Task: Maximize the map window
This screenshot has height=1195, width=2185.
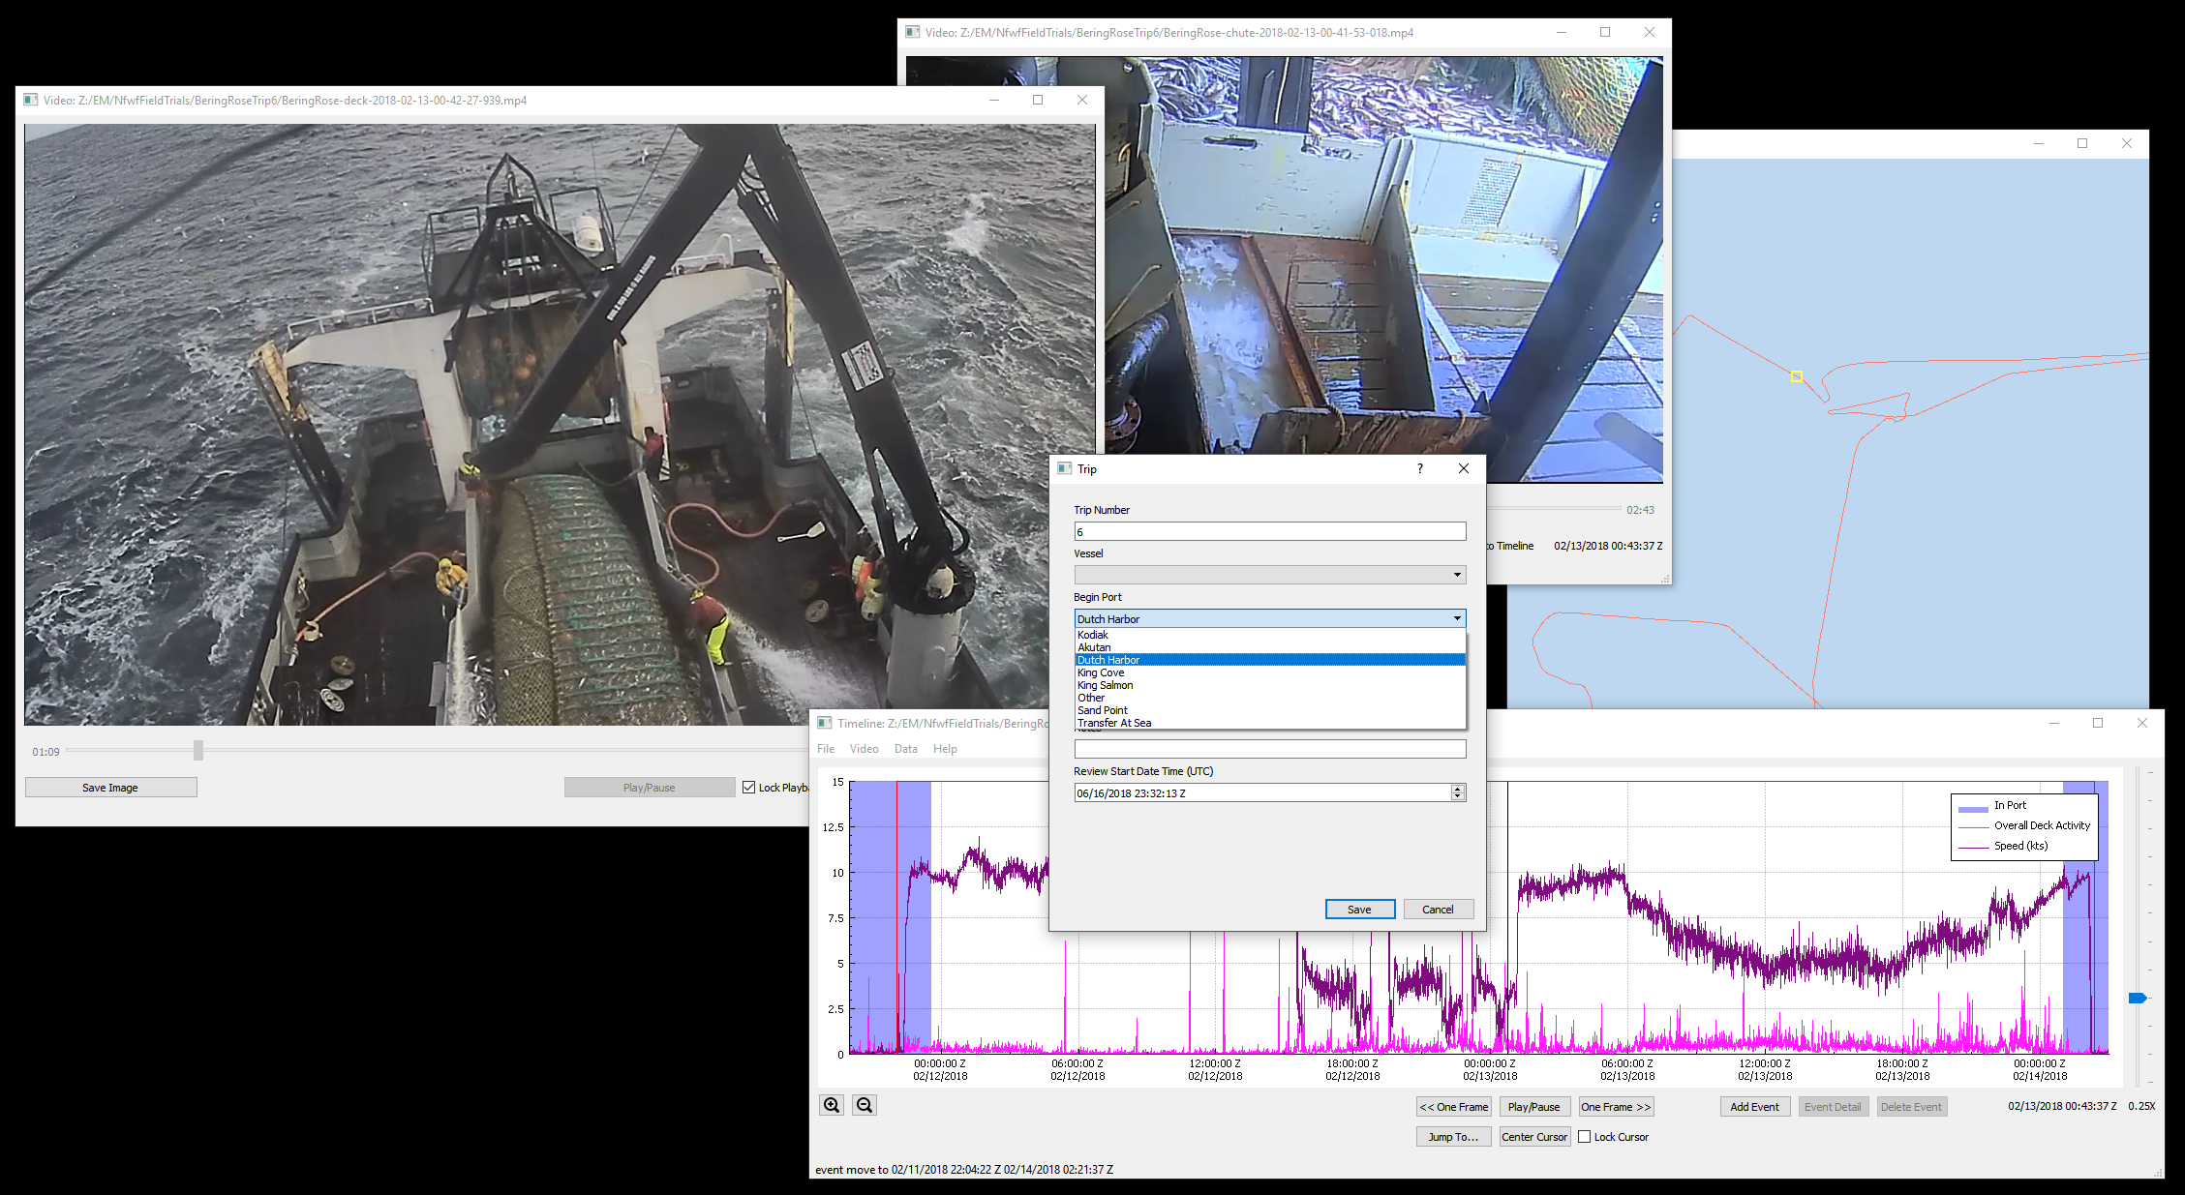Action: pos(2082,143)
